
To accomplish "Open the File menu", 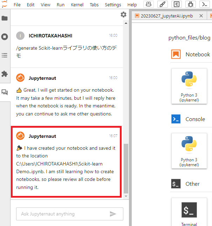I will point(17,5).
